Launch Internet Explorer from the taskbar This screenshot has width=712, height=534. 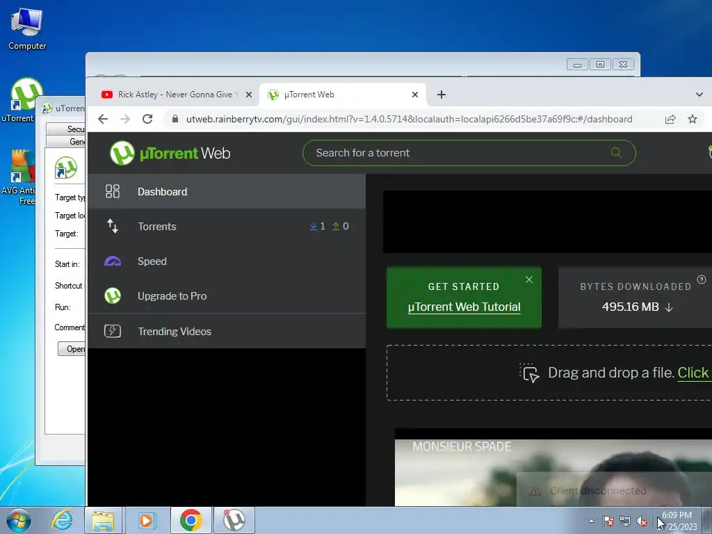pyautogui.click(x=61, y=520)
